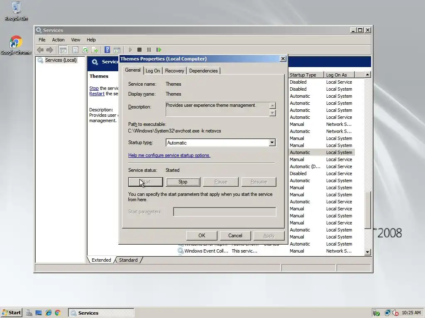Click the Export List toolbar icon
Screen dimensions: 425x318
click(x=95, y=50)
